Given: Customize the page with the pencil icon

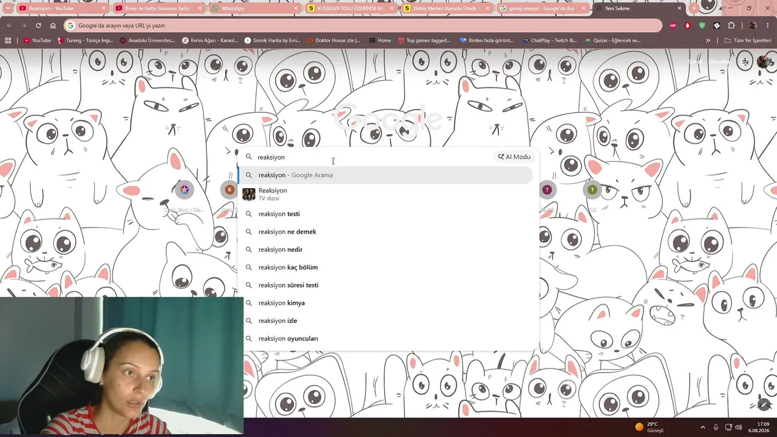Looking at the screenshot, I should point(764,404).
